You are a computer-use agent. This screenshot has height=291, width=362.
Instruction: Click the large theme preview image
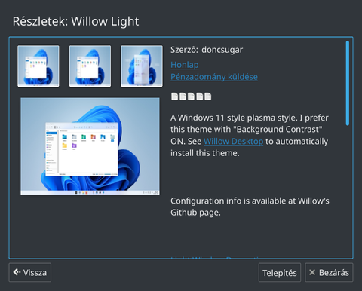tap(90, 146)
